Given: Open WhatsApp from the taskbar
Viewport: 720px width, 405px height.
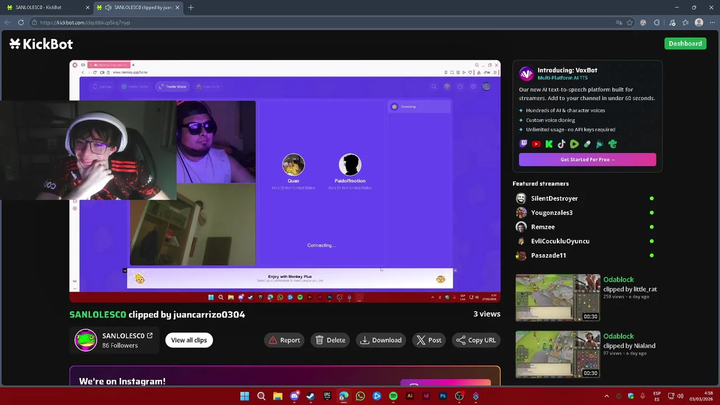Looking at the screenshot, I should coord(360,396).
